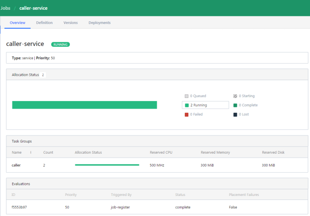Click the caller task group allocation bar
Image resolution: width=310 pixels, height=216 pixels.
click(107, 165)
